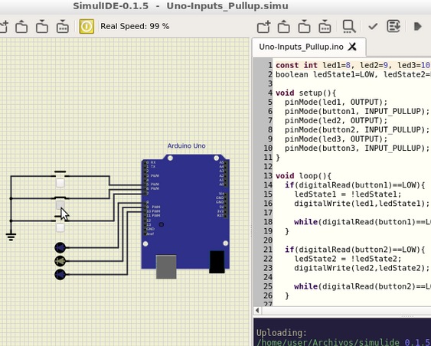Click the black power jack on the Arduino

click(x=217, y=262)
